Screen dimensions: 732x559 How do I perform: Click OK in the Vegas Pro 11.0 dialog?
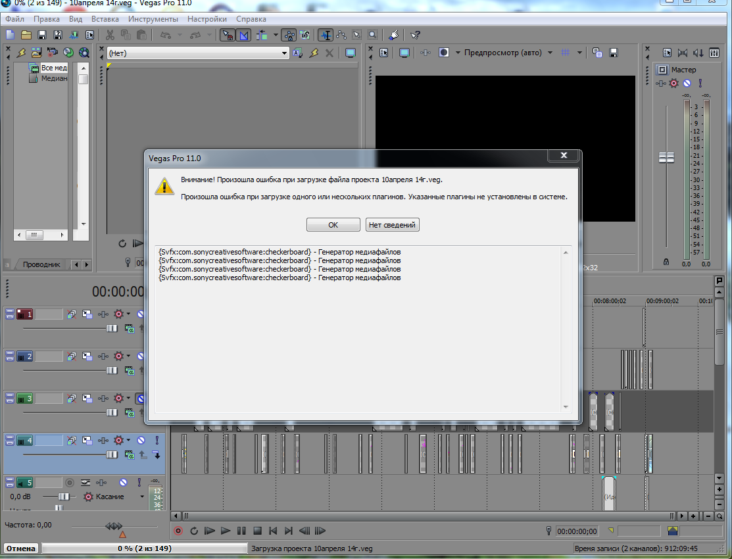tap(333, 225)
